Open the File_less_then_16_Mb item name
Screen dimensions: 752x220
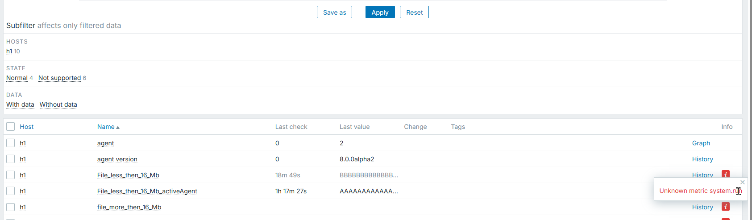[128, 175]
